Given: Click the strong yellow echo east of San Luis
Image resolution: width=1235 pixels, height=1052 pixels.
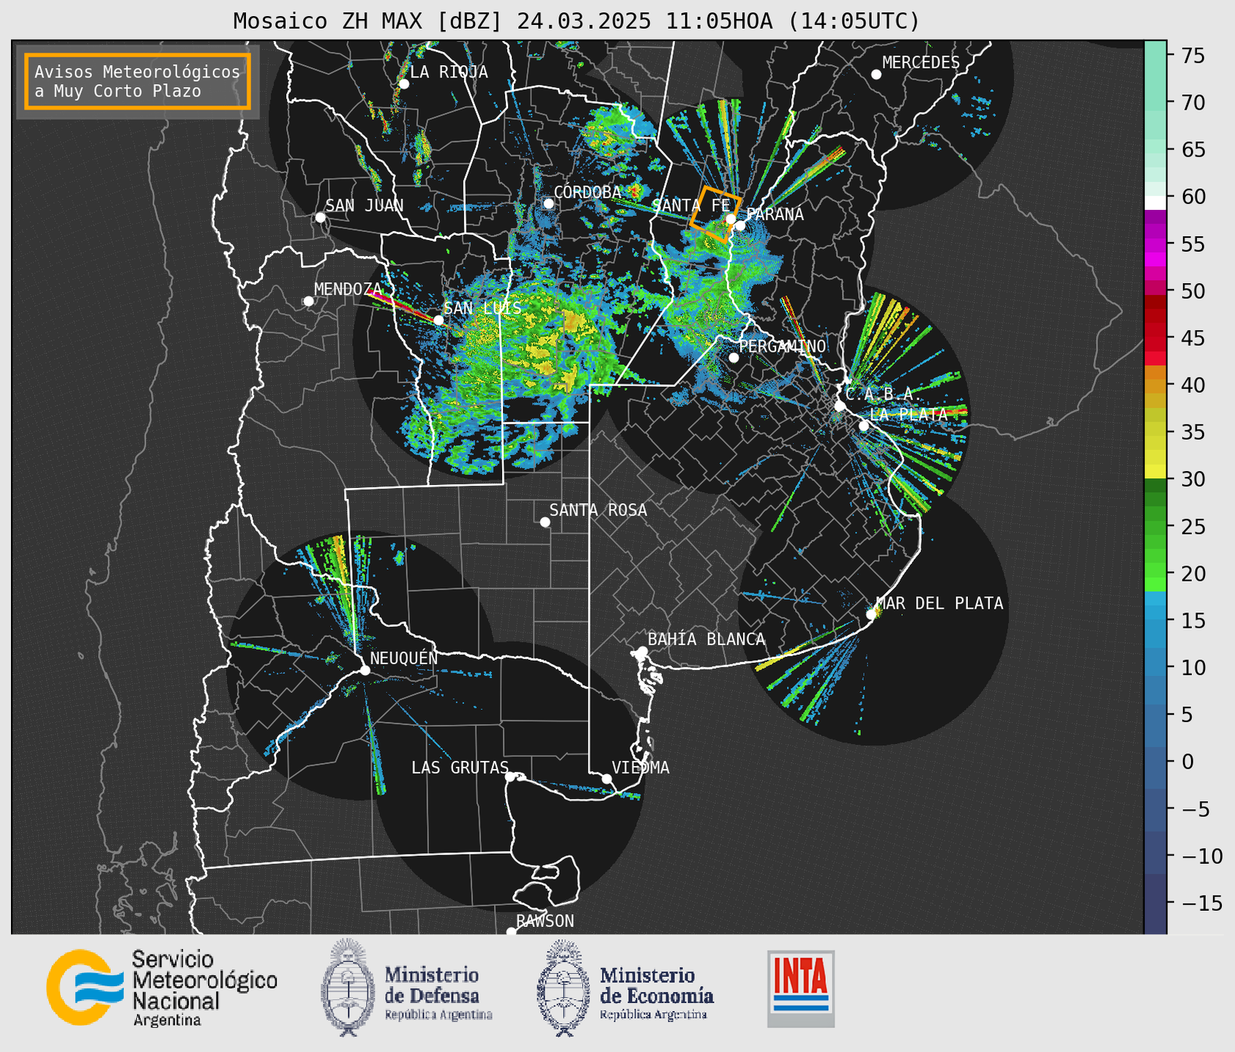Looking at the screenshot, I should pos(573,320).
